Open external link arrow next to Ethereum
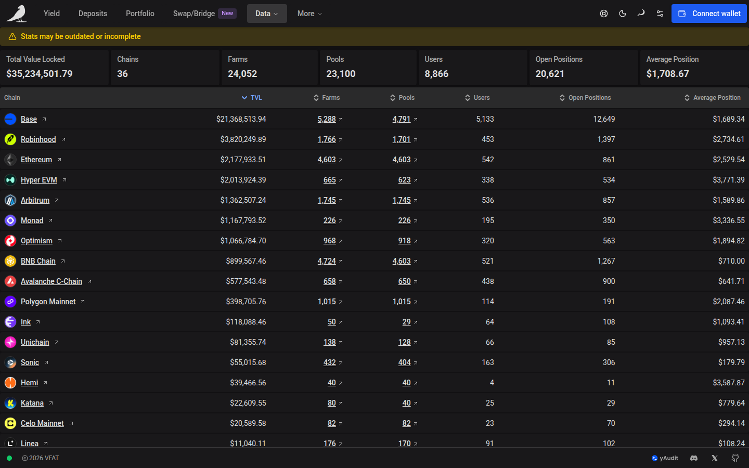The height and width of the screenshot is (468, 749). click(59, 160)
